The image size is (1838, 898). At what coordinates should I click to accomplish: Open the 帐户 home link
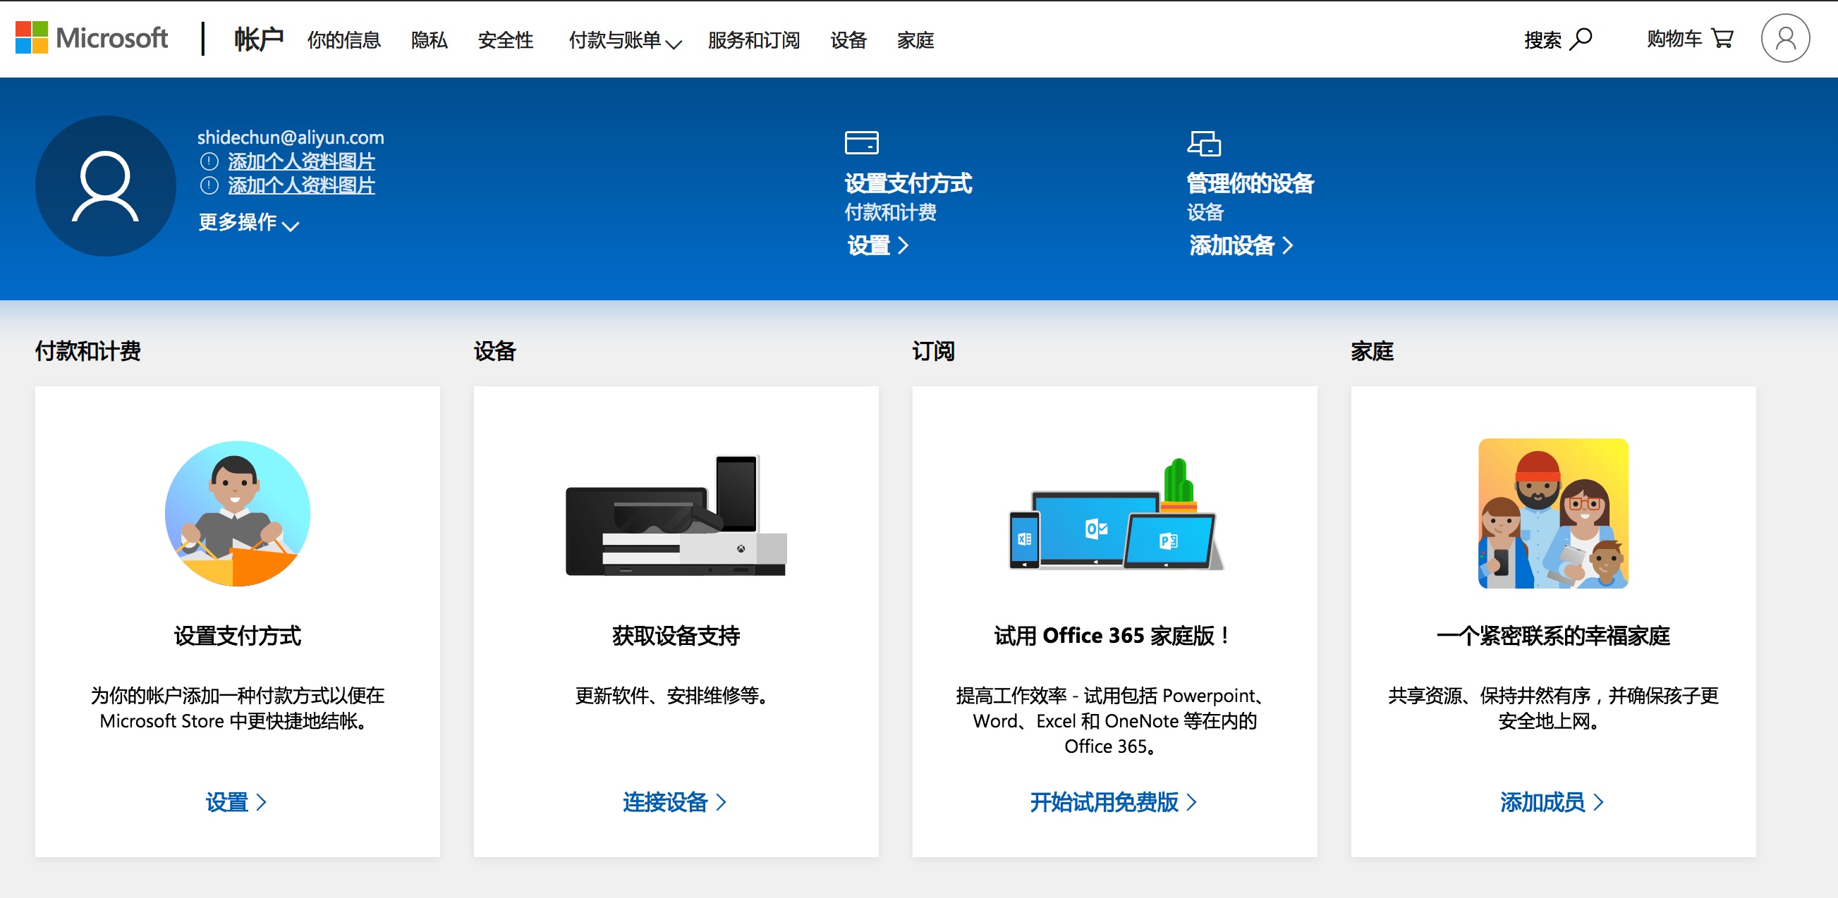[x=258, y=39]
